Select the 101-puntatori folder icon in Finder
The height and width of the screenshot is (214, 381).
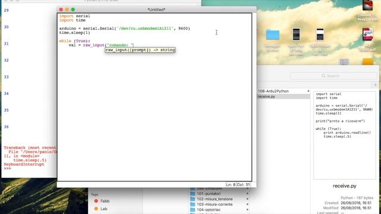coord(193,194)
